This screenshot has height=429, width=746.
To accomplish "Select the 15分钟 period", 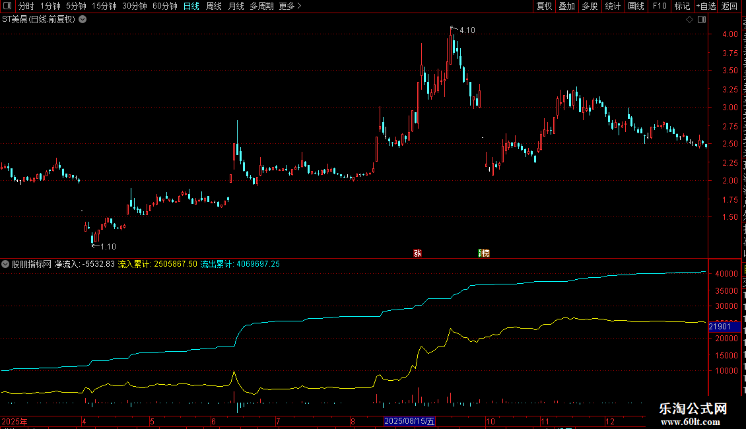I will pyautogui.click(x=104, y=6).
